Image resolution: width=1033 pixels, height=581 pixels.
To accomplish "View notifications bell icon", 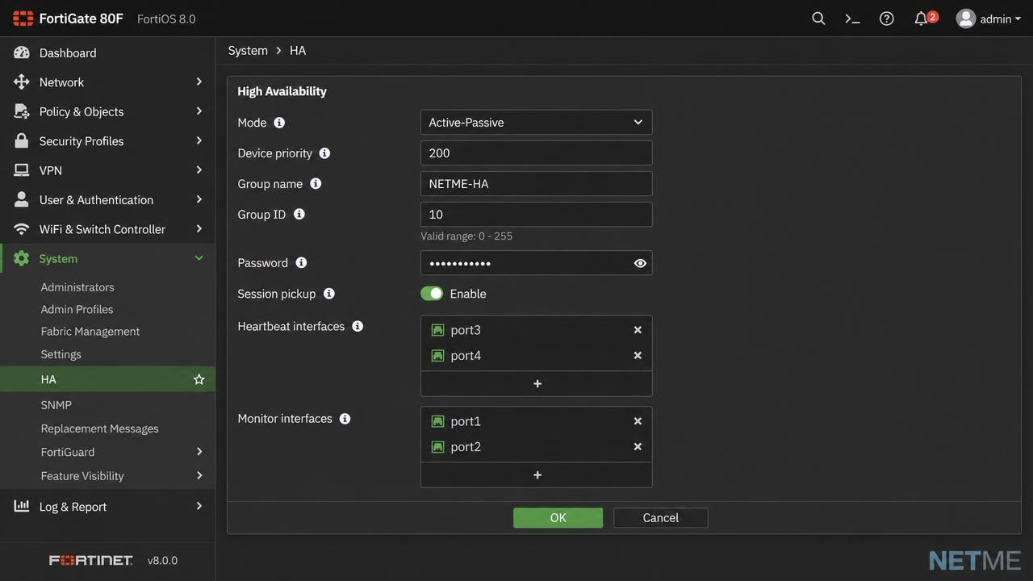I will pyautogui.click(x=921, y=19).
